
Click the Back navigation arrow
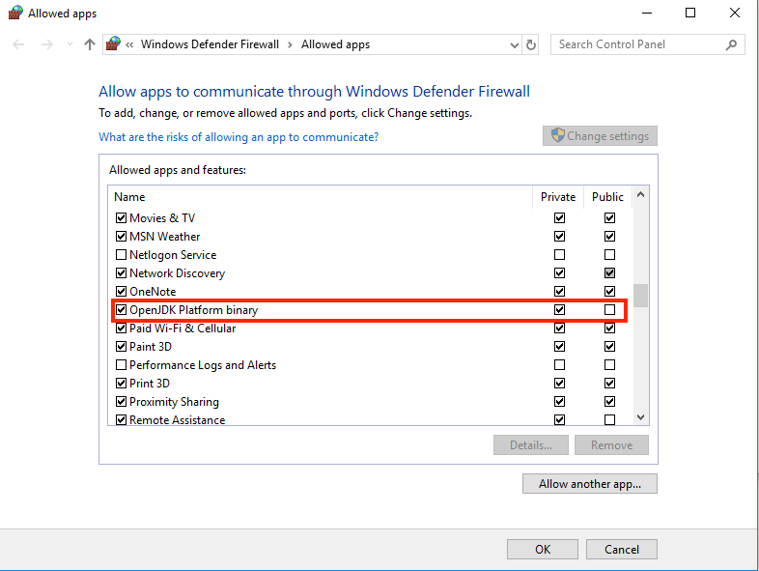click(x=18, y=44)
